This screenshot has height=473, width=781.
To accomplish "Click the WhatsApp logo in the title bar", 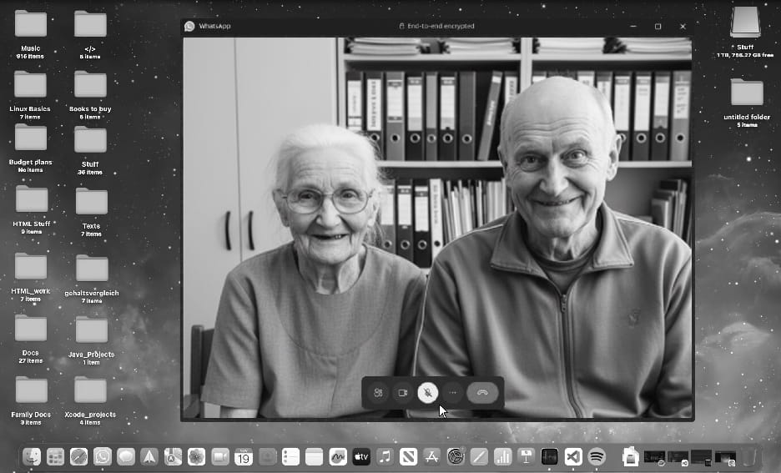I will point(189,26).
